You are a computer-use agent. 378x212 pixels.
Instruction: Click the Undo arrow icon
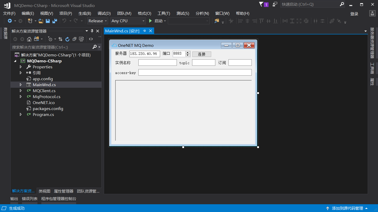(64, 21)
